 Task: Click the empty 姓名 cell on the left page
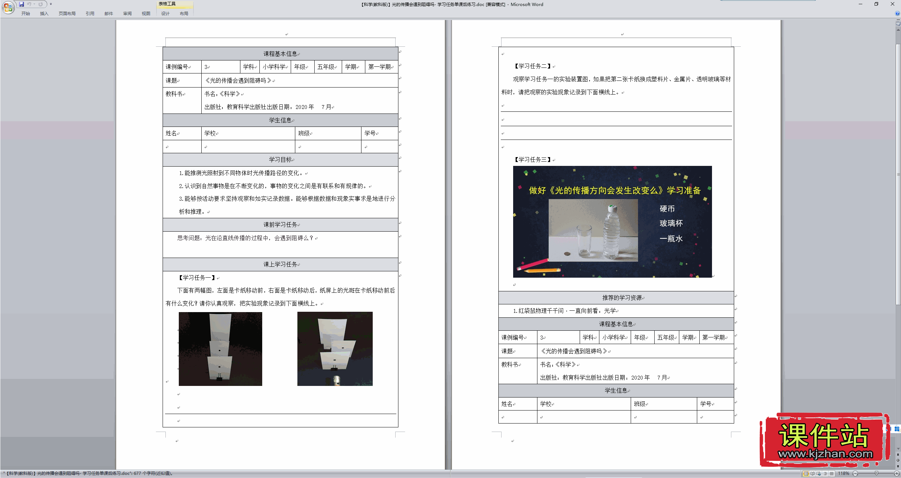[x=182, y=147]
